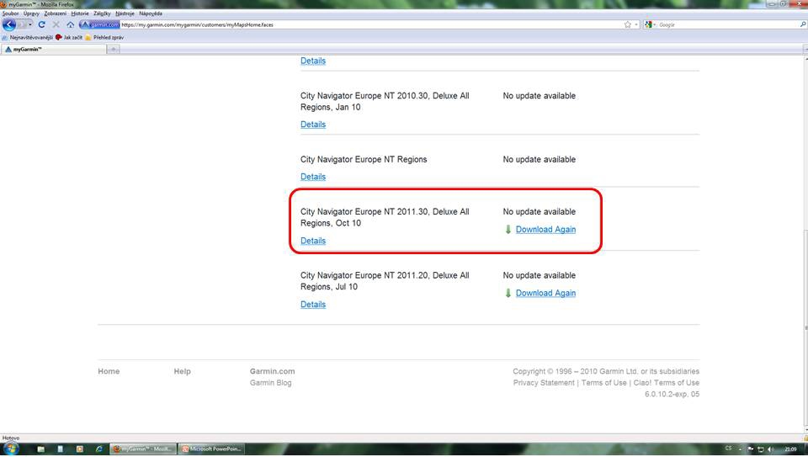Click Download Again for Europe NT 2011.30
808x457 pixels.
tap(545, 230)
